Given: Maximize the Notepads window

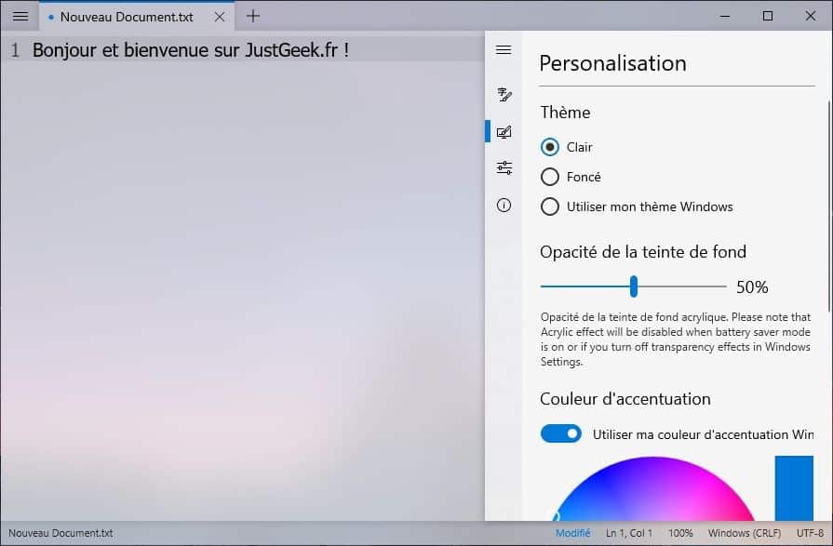Looking at the screenshot, I should [x=768, y=16].
